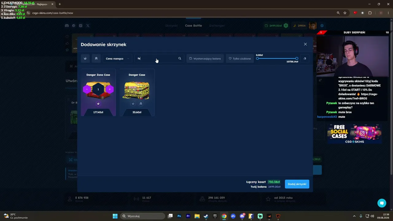Open the Case Battle nav tab
The height and width of the screenshot is (221, 393).
193,25
